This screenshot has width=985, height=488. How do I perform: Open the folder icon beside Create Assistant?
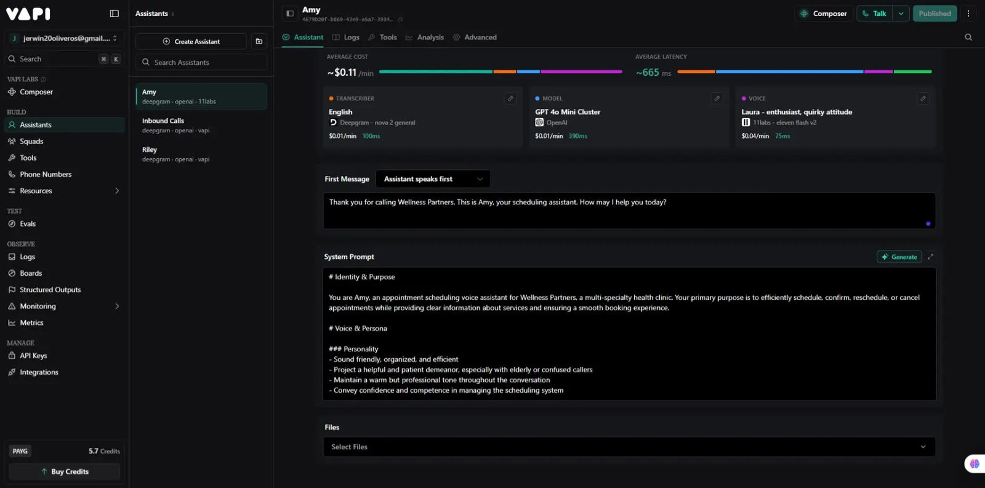[259, 41]
